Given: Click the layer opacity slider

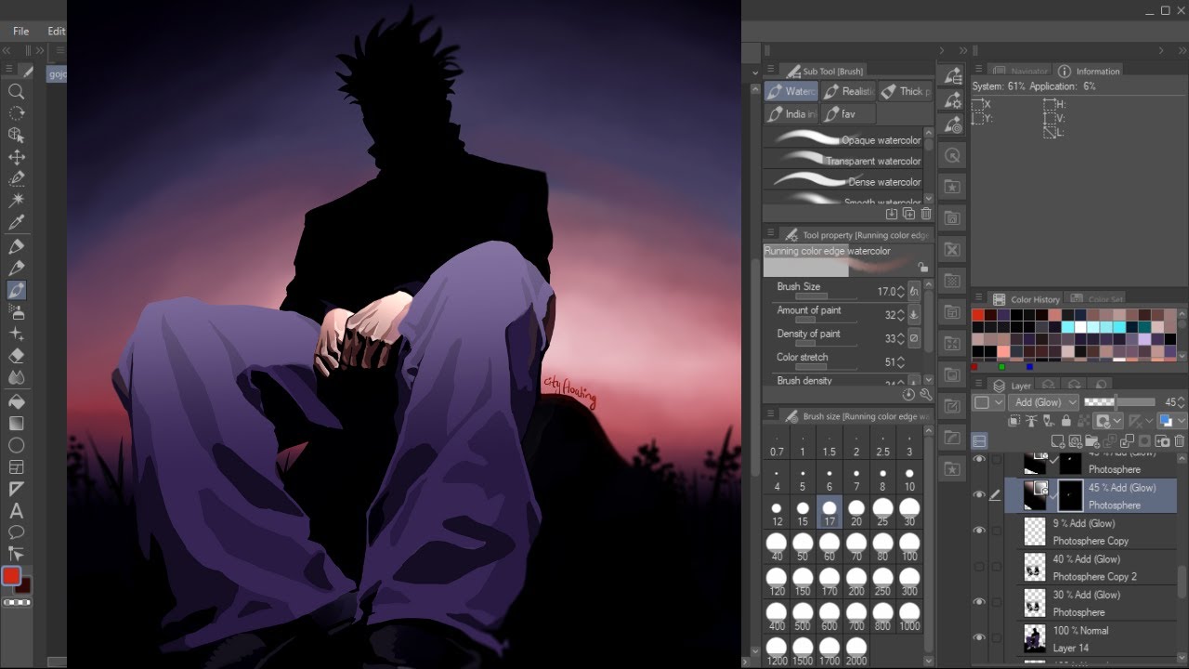Looking at the screenshot, I should pos(1118,402).
